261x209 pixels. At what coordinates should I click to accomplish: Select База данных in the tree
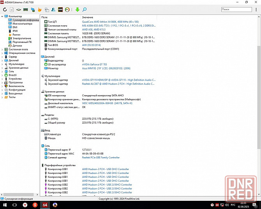14,93
